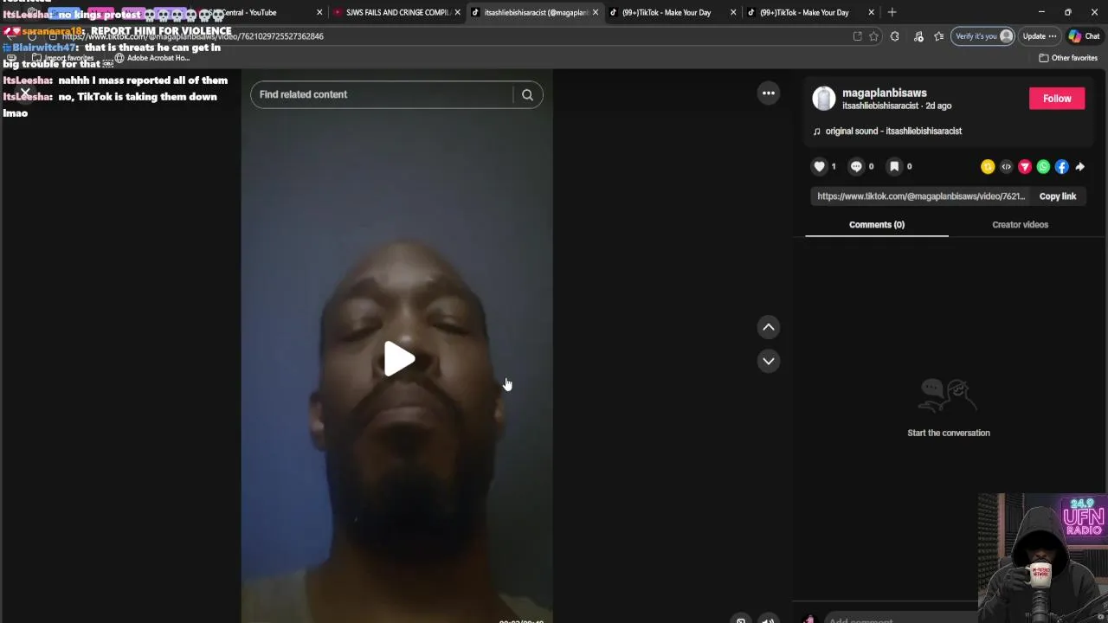Open magaplanbisaws username link
The height and width of the screenshot is (623, 1108).
(x=884, y=93)
